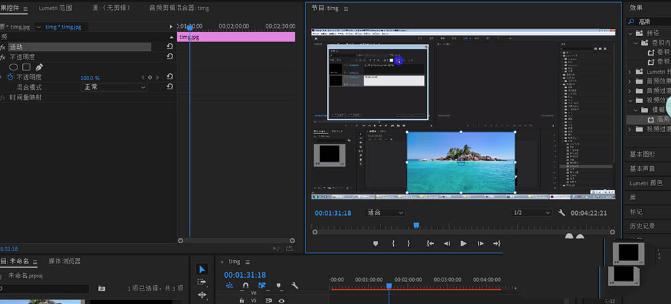Choose the pen mask tool under Opacity
Image resolution: width=671 pixels, height=304 pixels.
(39, 67)
